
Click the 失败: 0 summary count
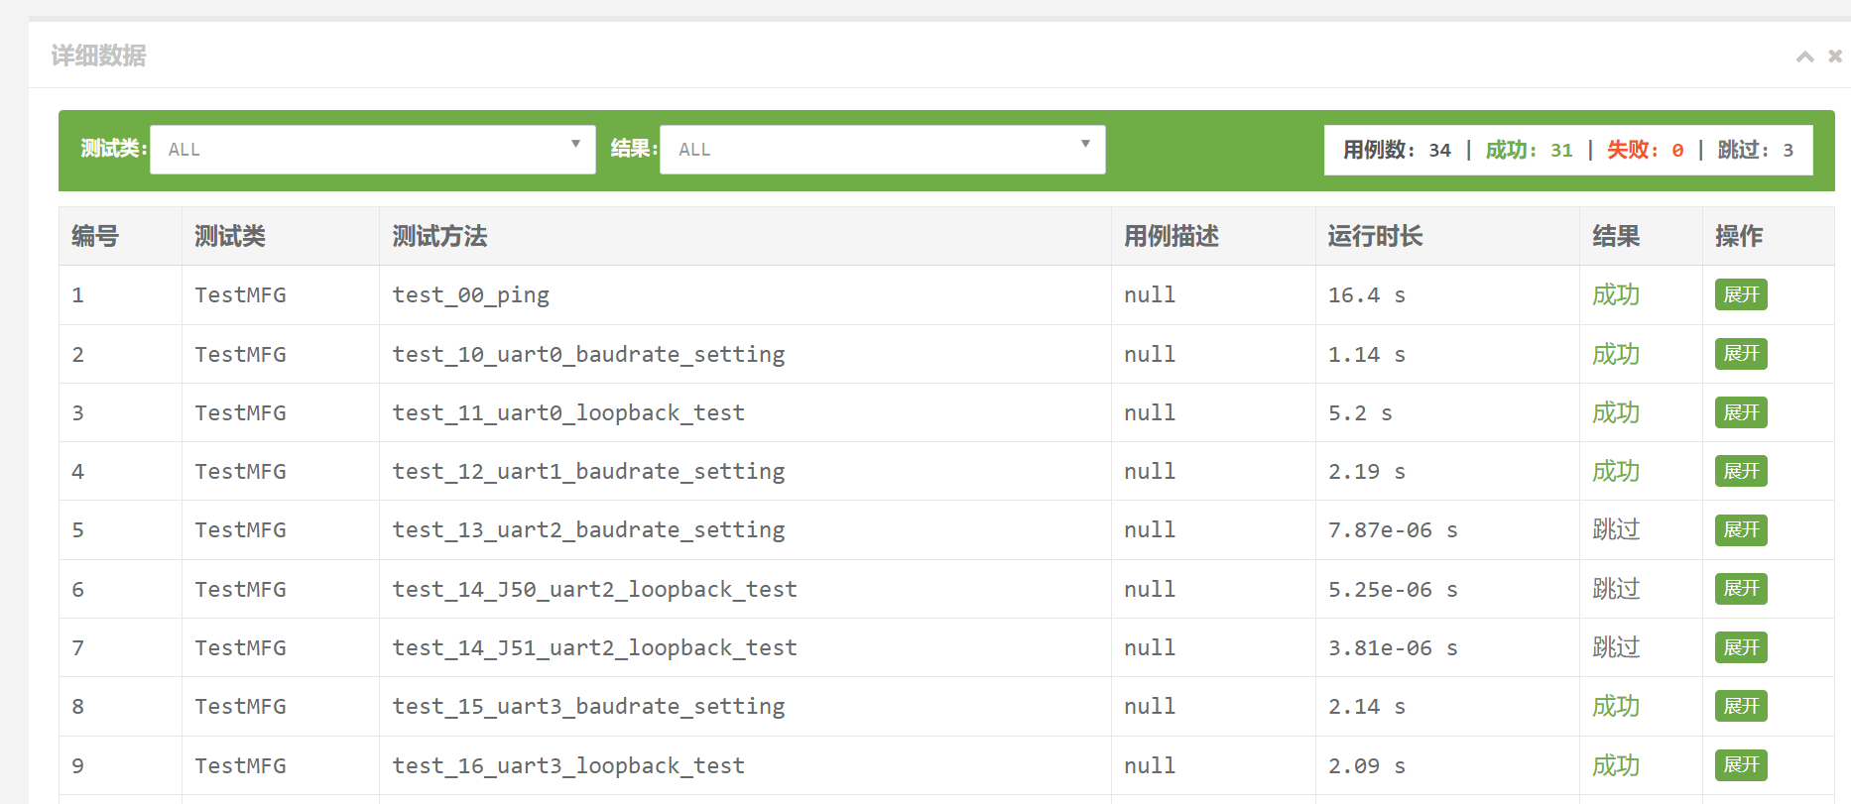coord(1645,150)
